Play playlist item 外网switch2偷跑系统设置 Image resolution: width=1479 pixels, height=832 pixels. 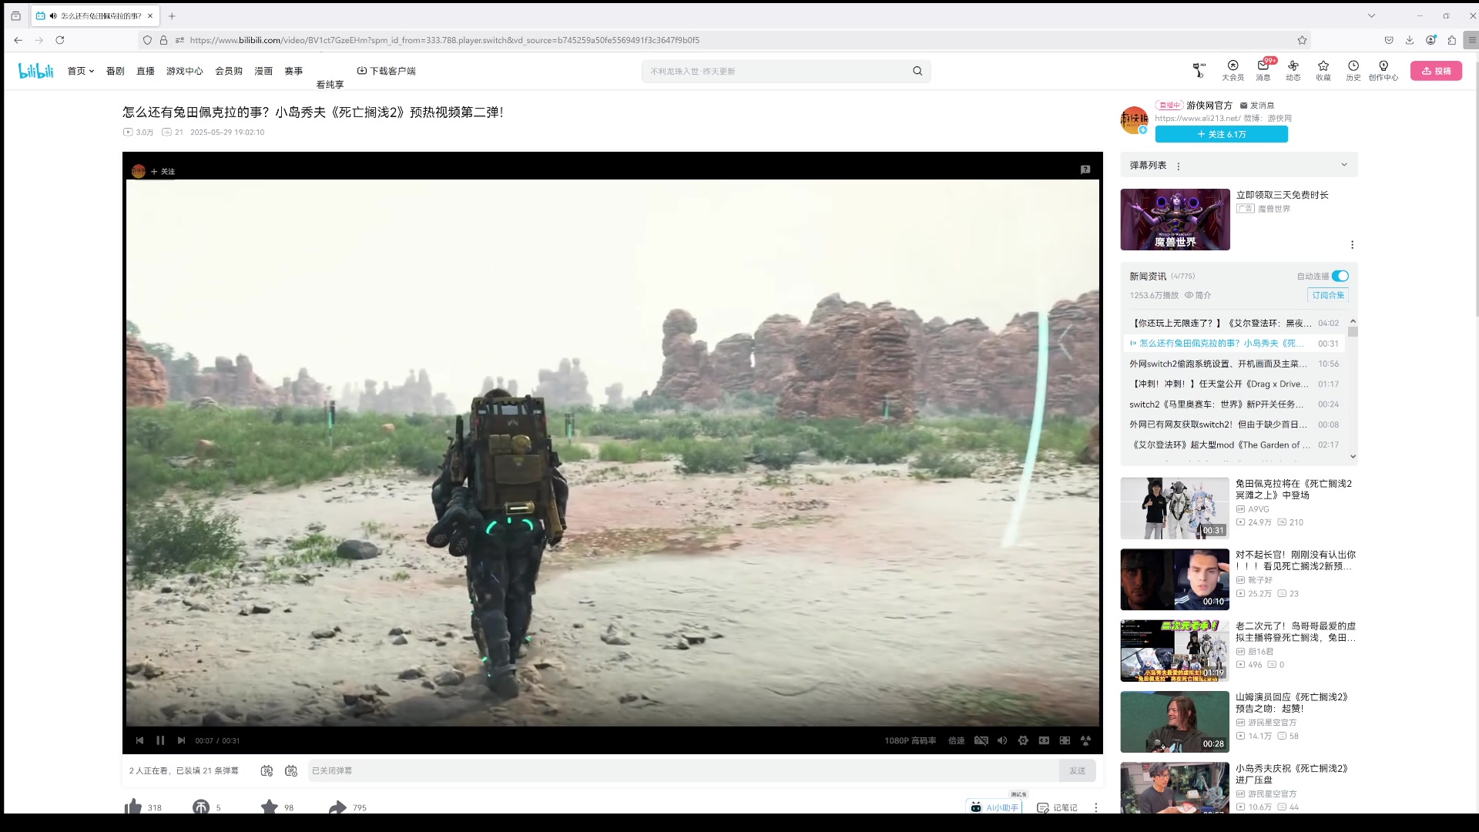(1234, 364)
